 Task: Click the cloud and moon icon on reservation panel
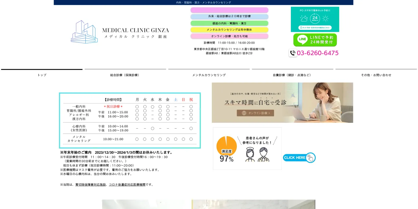[x=304, y=19]
